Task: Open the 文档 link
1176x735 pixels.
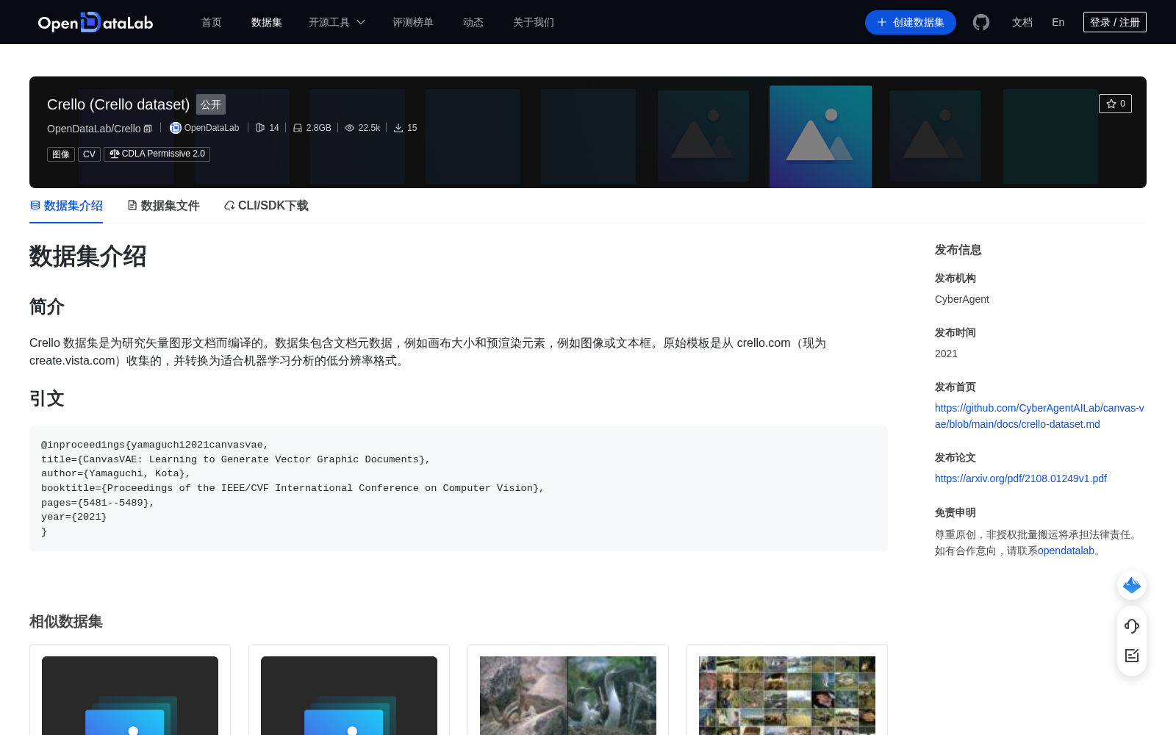Action: pos(1022,22)
